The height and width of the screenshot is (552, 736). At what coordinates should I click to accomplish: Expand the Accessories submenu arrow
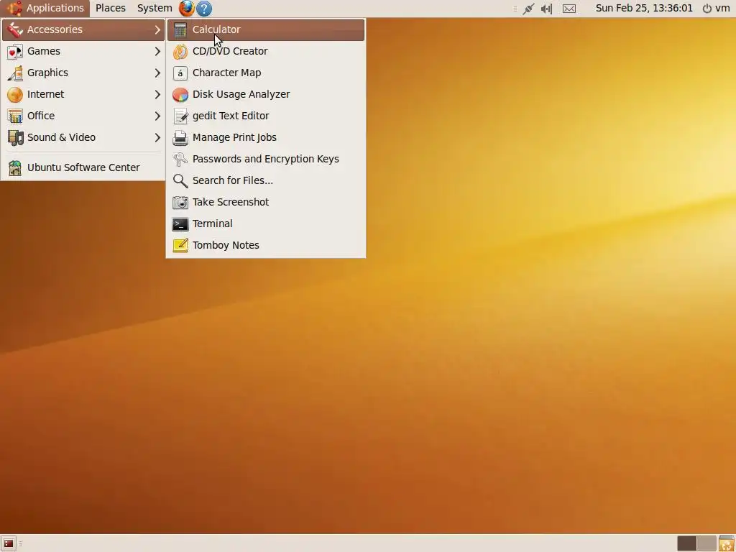pos(157,29)
